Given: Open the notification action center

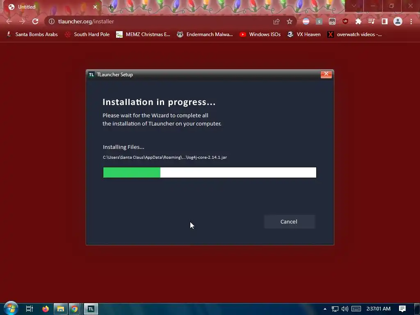Looking at the screenshot, I should (402, 309).
